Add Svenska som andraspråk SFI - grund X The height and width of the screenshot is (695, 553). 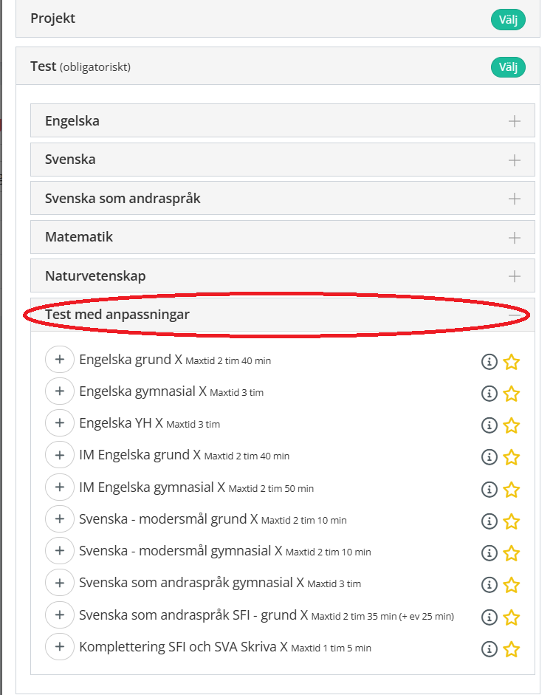(x=60, y=615)
